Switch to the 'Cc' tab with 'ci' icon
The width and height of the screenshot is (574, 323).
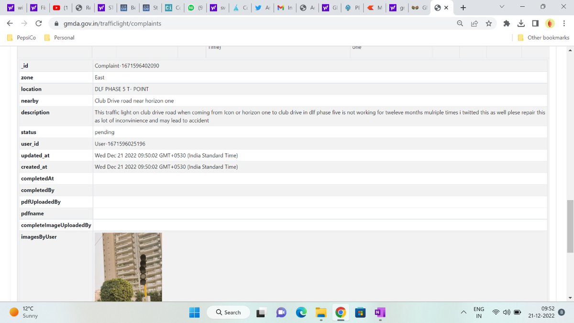tap(173, 8)
